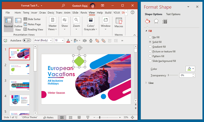Open the File tab
Image resolution: width=204 pixels, height=122 pixels.
click(x=8, y=12)
